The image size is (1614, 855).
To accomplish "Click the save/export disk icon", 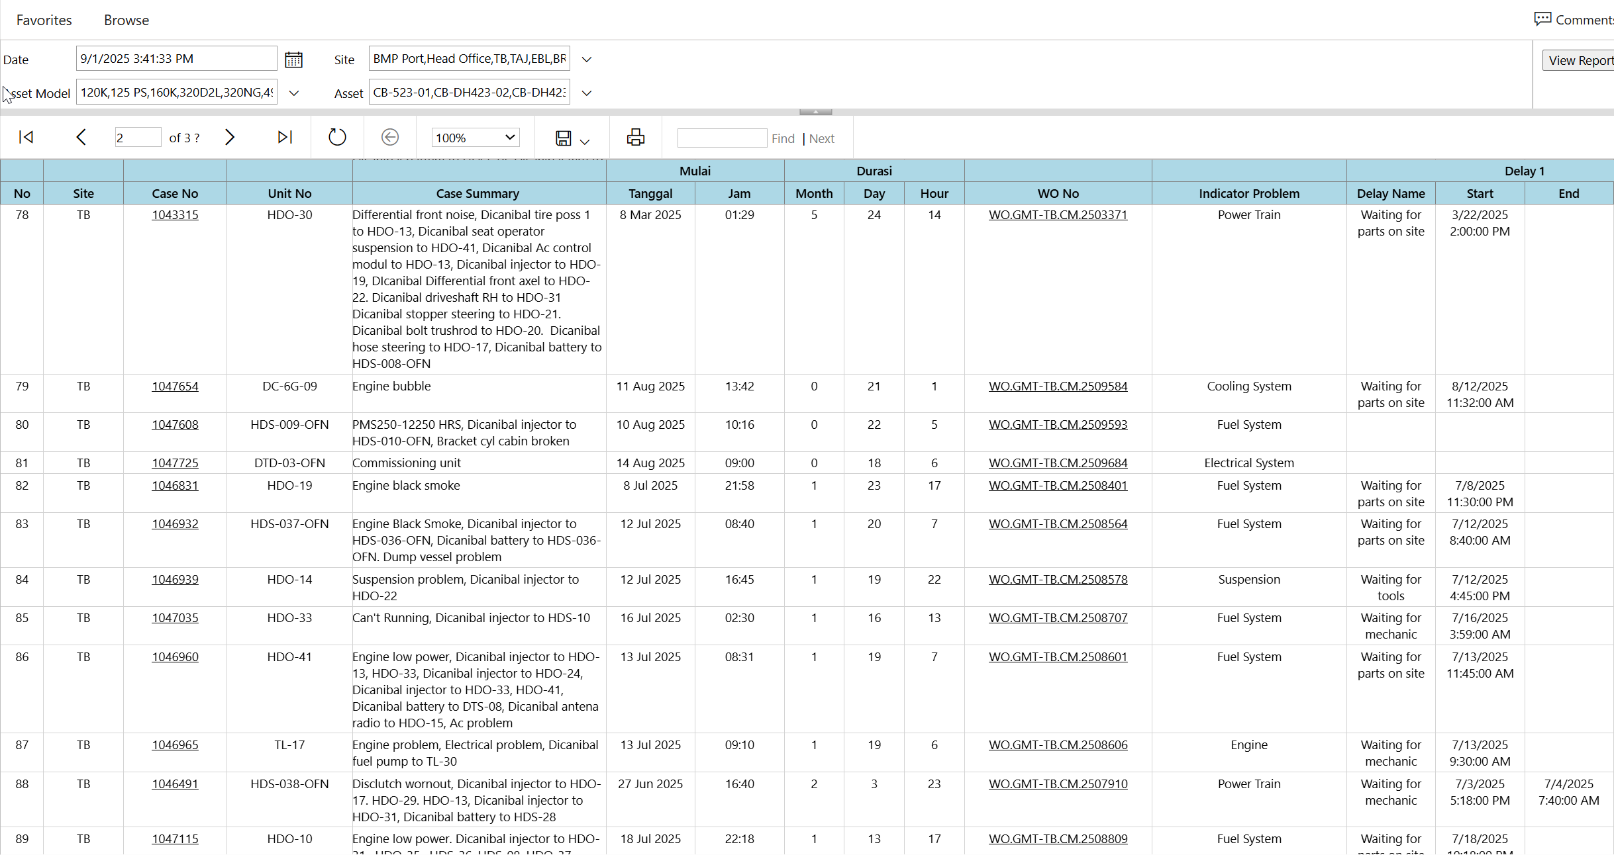I will (x=564, y=138).
